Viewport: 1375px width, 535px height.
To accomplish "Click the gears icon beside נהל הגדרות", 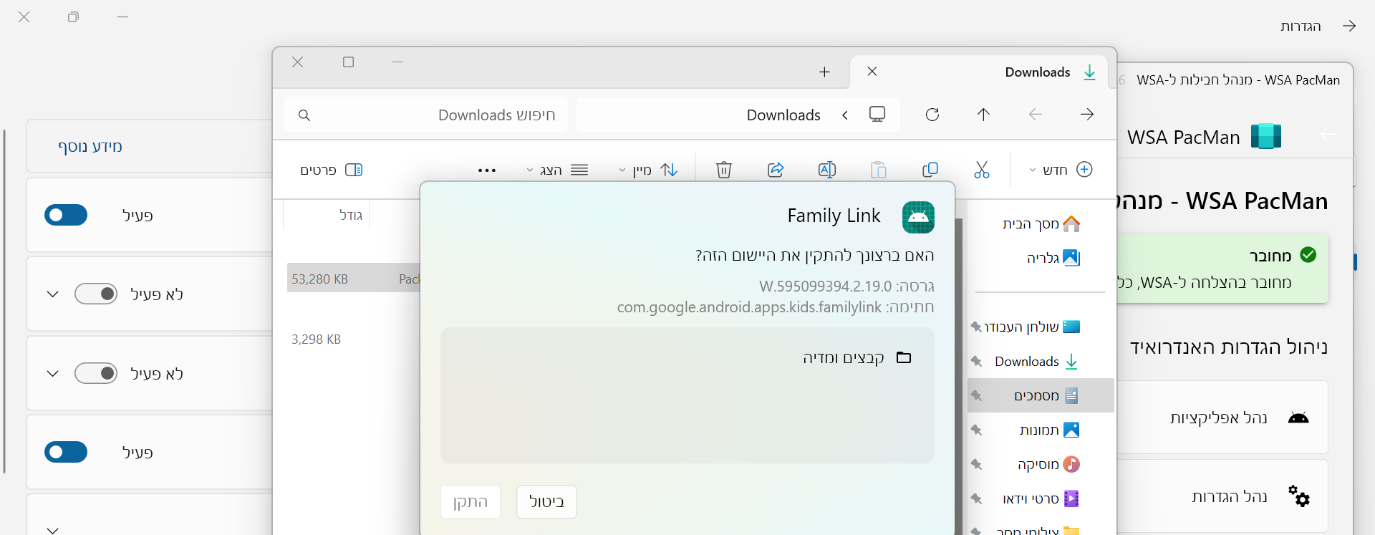I will click(x=1298, y=496).
